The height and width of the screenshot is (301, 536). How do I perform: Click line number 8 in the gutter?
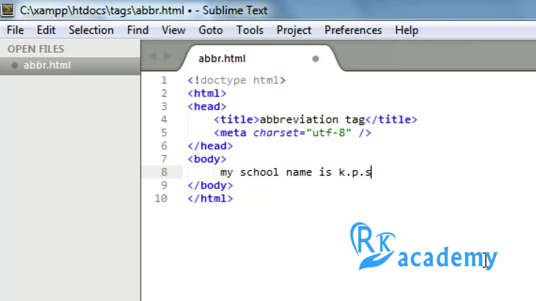164,172
